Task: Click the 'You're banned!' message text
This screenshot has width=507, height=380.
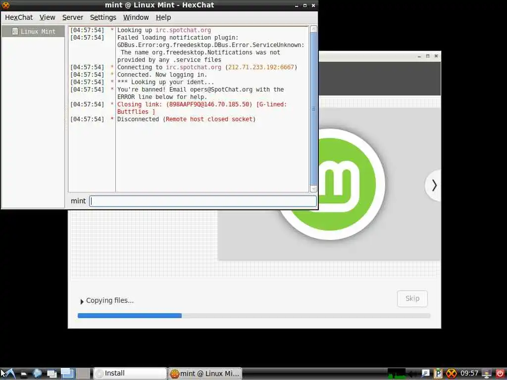Action: (x=201, y=93)
